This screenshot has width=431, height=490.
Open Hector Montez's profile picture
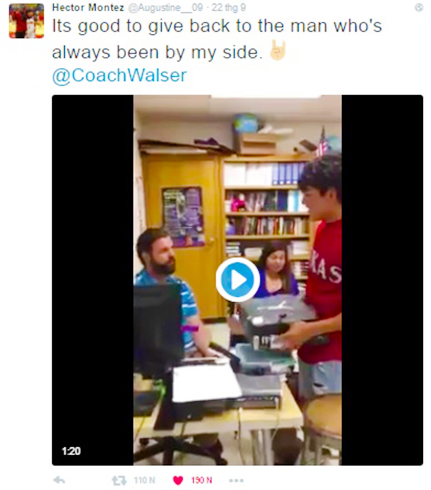[27, 21]
